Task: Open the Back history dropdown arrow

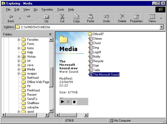Action: (20, 19)
